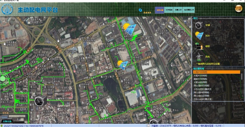Switch to the second teal tab
The image size is (245, 127).
point(169,10)
